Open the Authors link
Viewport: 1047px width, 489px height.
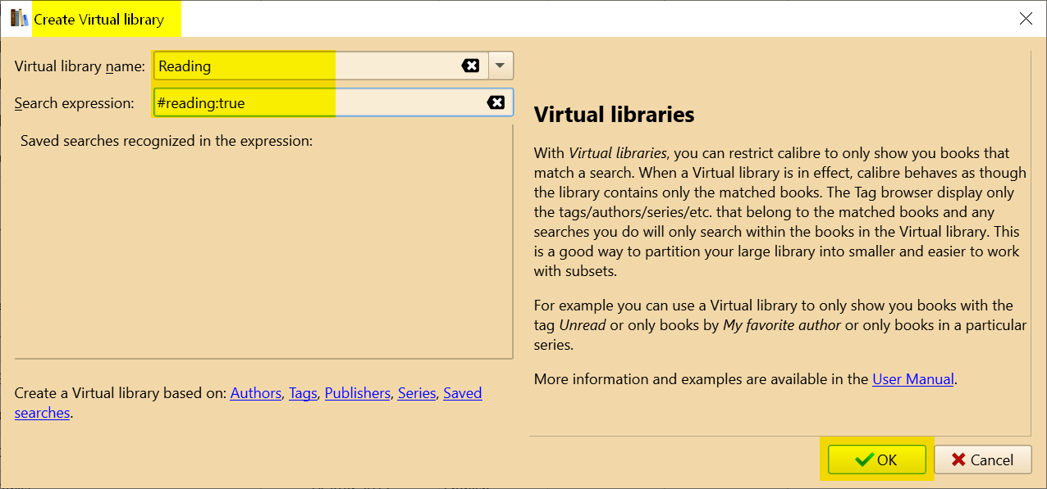coord(255,393)
